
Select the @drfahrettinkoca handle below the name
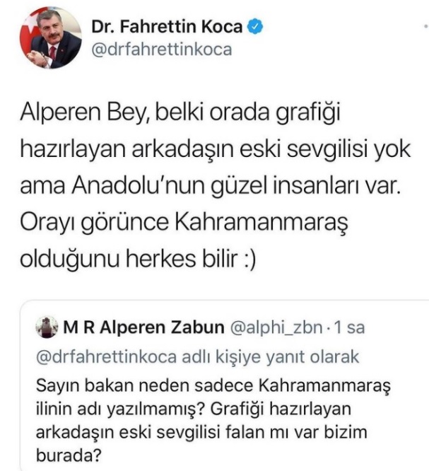pos(162,50)
